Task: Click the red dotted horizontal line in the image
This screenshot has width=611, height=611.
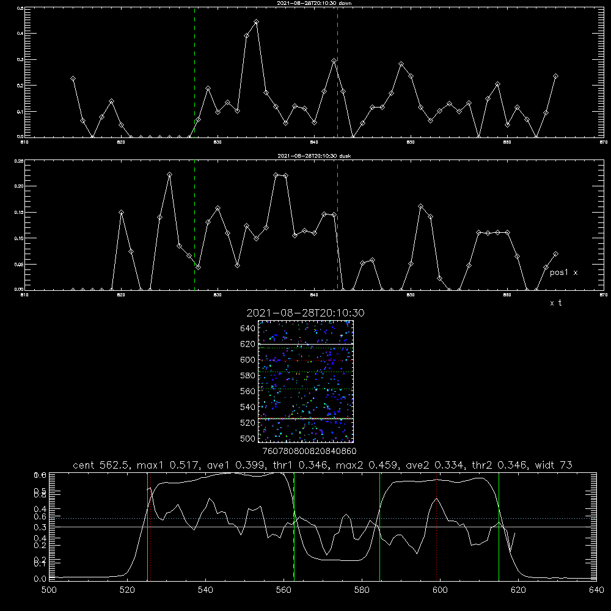Action: pyautogui.click(x=306, y=360)
